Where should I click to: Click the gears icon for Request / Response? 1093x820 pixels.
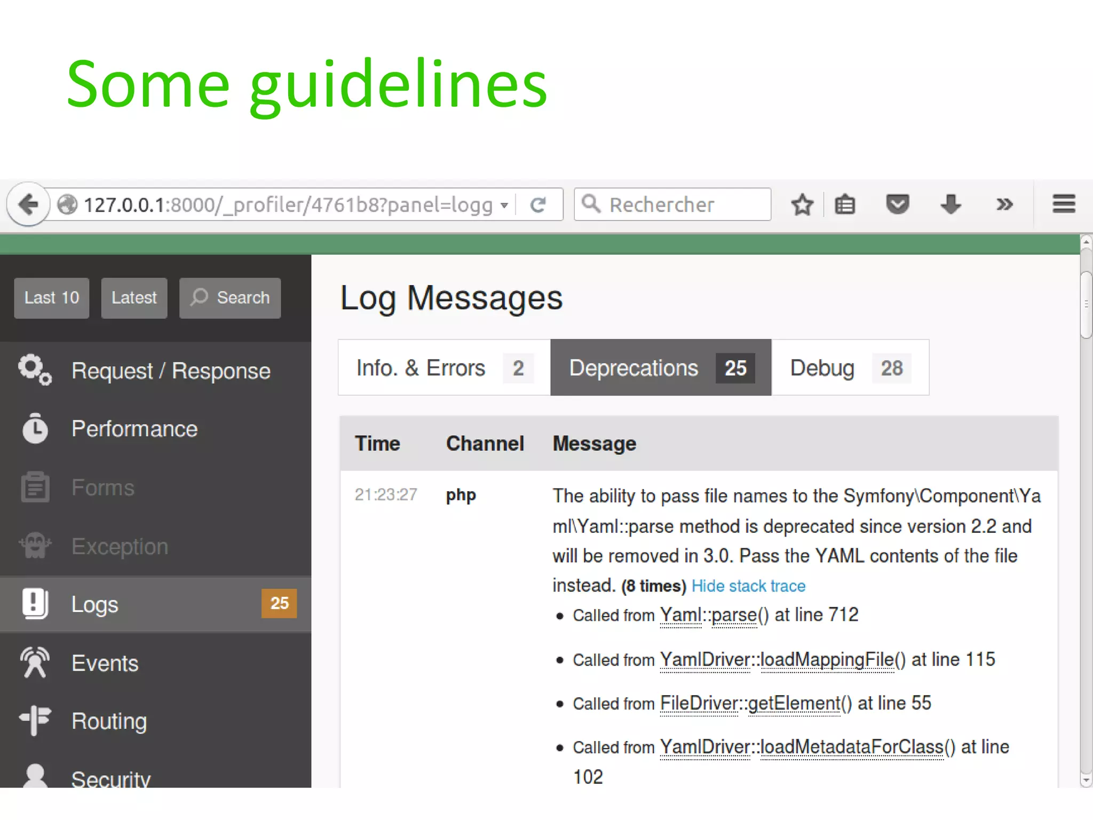tap(35, 369)
